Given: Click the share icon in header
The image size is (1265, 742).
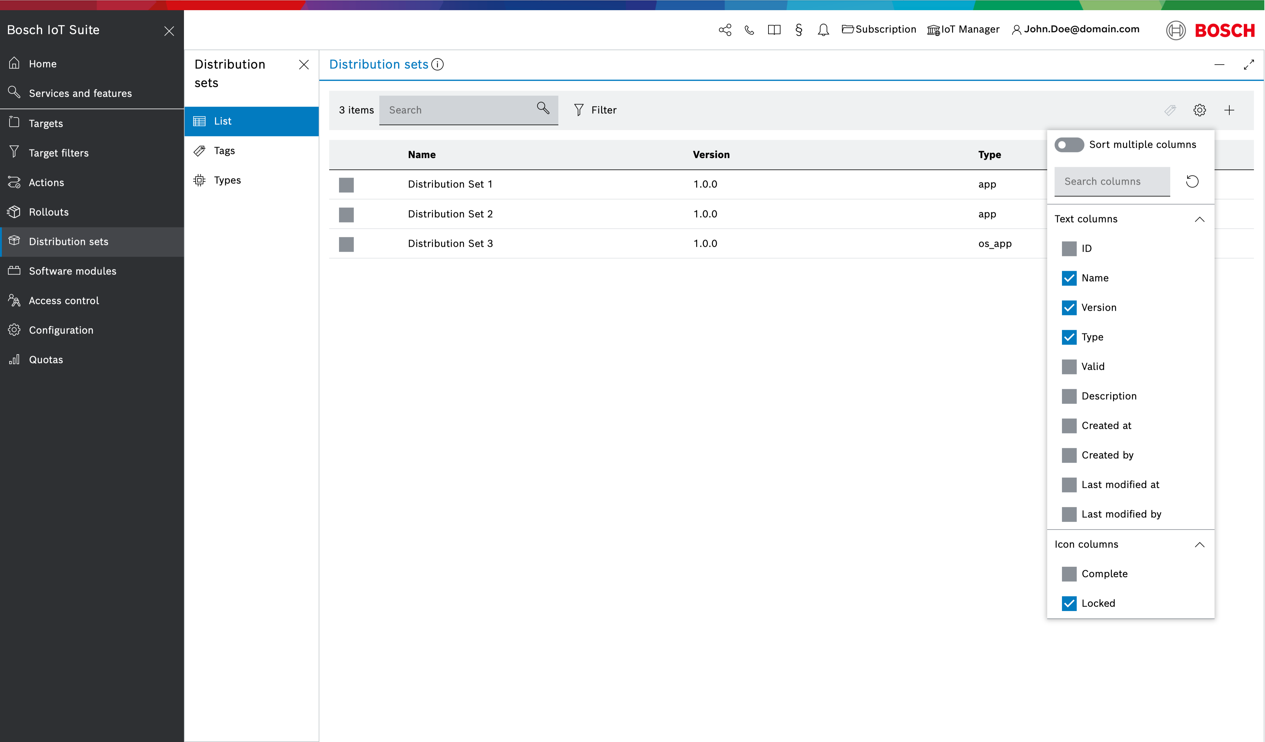Looking at the screenshot, I should 725,30.
